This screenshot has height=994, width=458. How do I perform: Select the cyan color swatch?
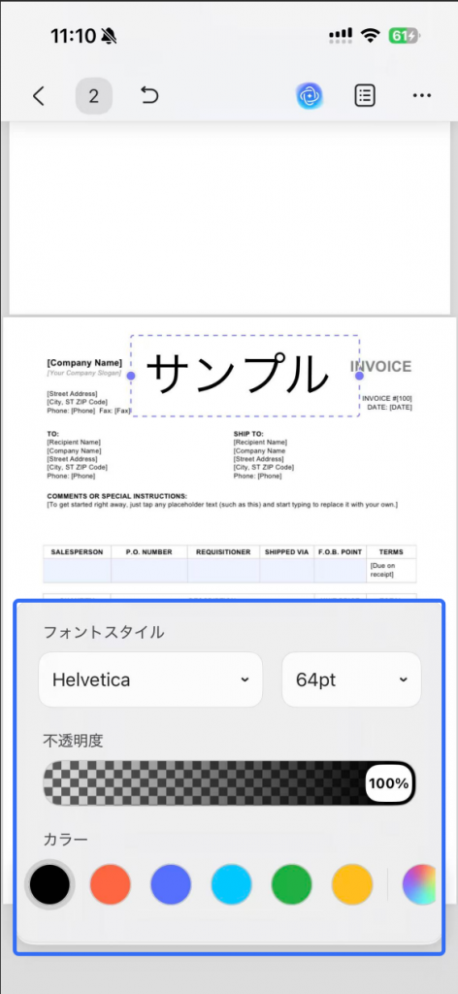(x=231, y=883)
